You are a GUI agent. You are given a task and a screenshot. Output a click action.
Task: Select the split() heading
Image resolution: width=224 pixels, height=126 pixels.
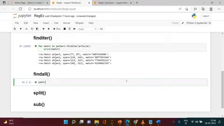40,93
